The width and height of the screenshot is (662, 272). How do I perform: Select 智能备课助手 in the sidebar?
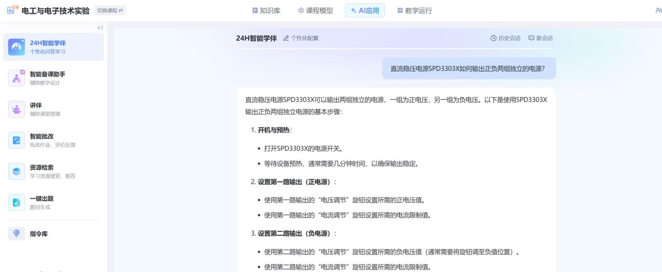(x=53, y=78)
